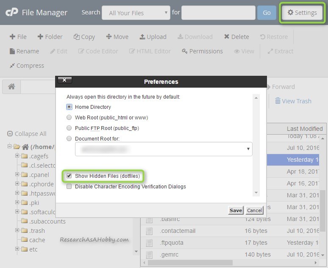328x268 pixels.
Task: Click the Copy toolbar icon
Action: 84,37
